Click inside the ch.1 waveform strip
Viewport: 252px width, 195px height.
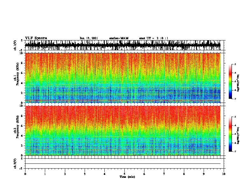point(123,45)
